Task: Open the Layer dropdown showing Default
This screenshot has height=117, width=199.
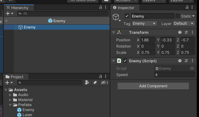Action: pos(184,23)
